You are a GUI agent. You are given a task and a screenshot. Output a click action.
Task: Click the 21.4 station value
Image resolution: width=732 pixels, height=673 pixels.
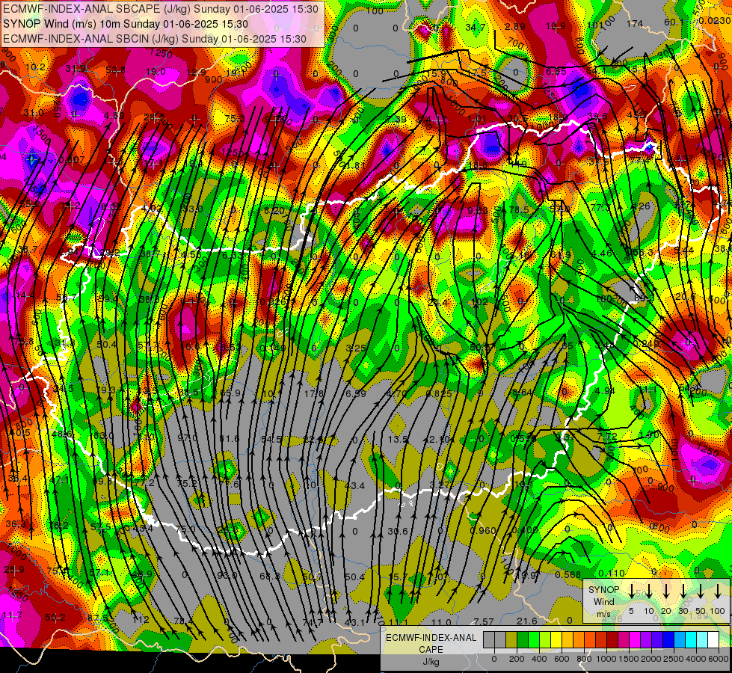[437, 303]
